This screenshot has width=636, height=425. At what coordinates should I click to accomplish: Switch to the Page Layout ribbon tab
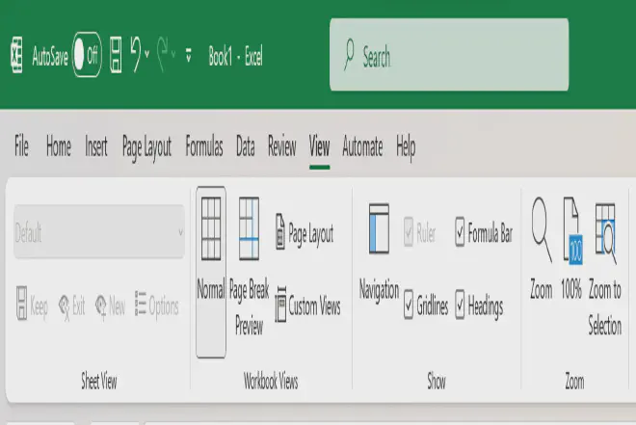coord(146,147)
